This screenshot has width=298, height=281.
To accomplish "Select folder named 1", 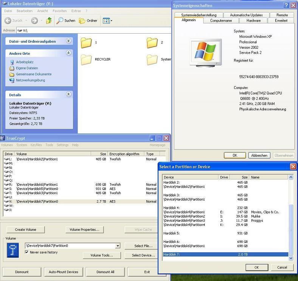I will pyautogui.click(x=86, y=43).
